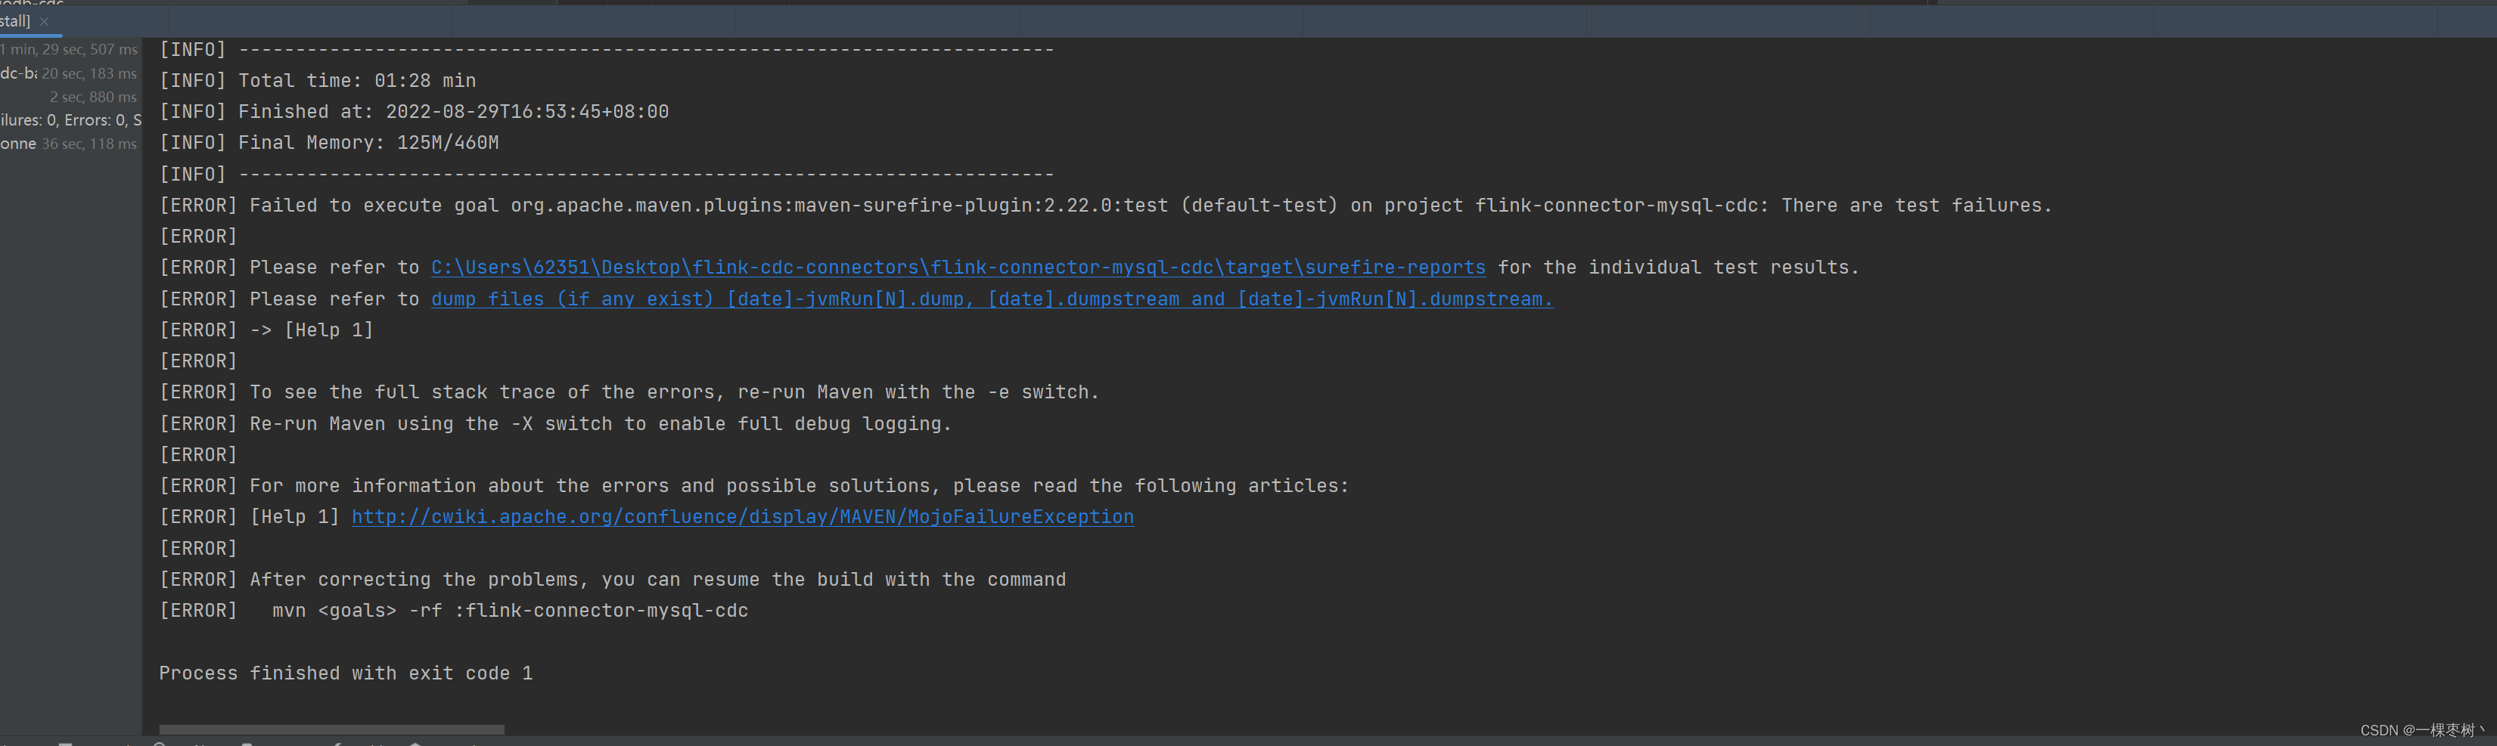Close the install run tab

pos(45,21)
